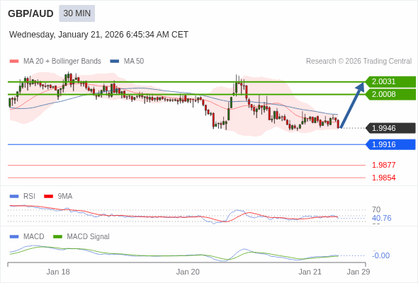Click the date and time text line
Image resolution: width=418 pixels, height=283 pixels.
pyautogui.click(x=98, y=35)
